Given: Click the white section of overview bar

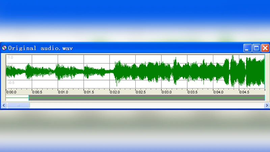Looking at the screenshot, I should point(17,98).
